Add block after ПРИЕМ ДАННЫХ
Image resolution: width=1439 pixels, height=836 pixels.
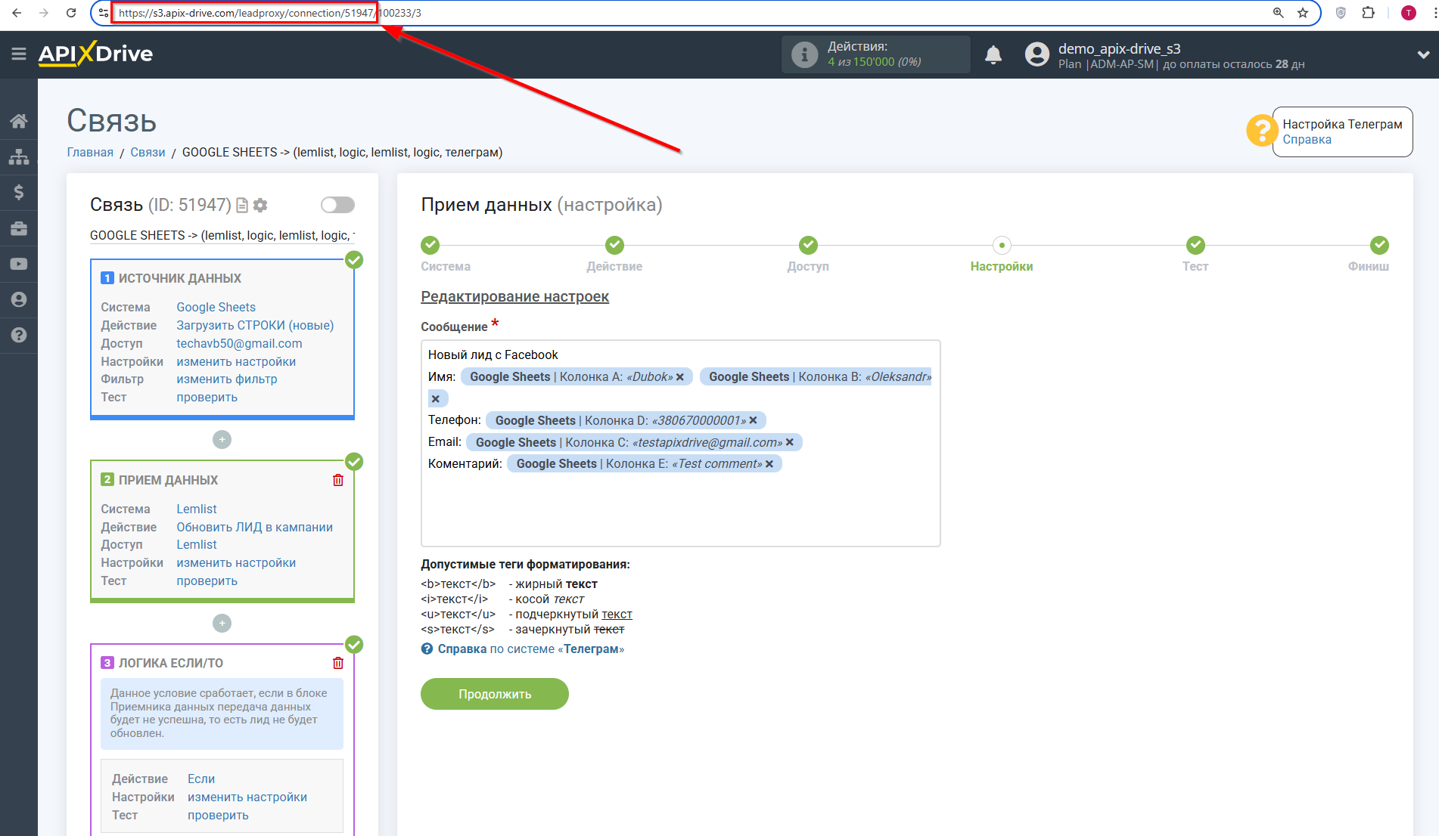point(222,623)
